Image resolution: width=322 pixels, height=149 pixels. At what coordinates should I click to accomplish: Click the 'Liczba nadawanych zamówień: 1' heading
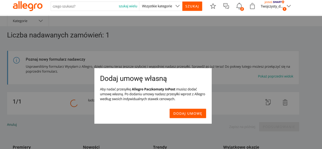[58, 35]
